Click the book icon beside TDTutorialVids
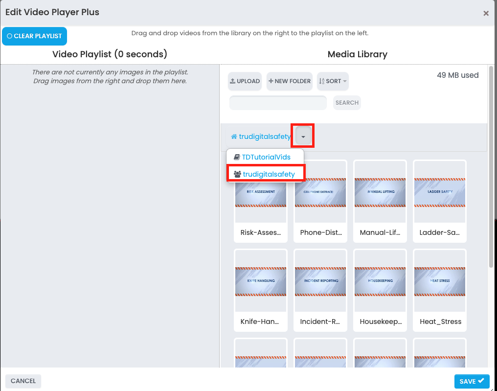497x391 pixels. pyautogui.click(x=237, y=157)
